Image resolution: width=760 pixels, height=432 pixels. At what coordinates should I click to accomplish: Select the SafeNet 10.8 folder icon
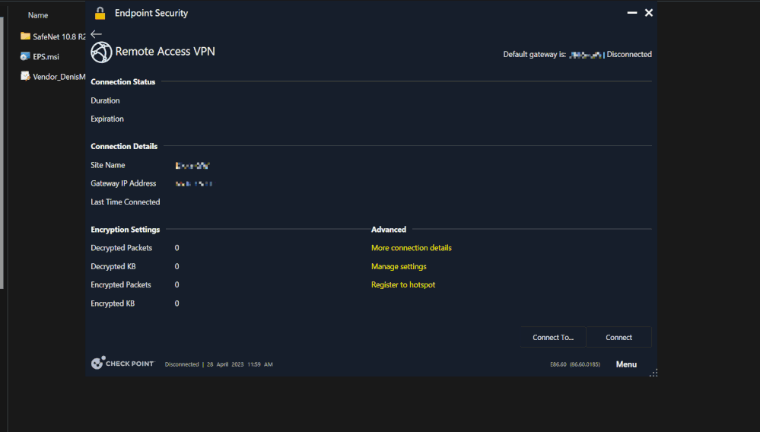pyautogui.click(x=25, y=36)
